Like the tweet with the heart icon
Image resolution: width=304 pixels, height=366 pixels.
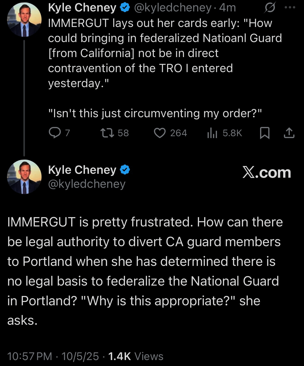pyautogui.click(x=160, y=133)
